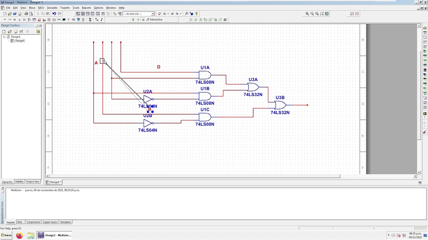Place a source from the components toolbar

click(x=5, y=20)
